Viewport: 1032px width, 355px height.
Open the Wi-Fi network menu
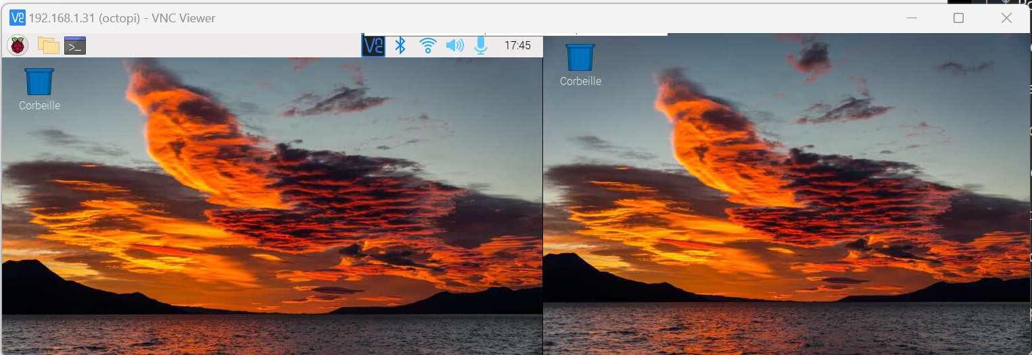tap(427, 45)
